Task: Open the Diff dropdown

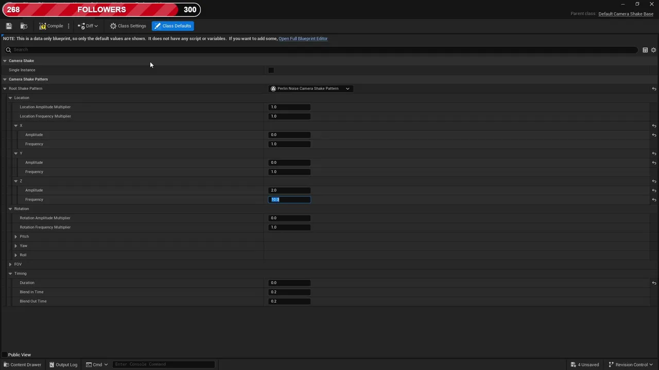Action: coord(88,26)
